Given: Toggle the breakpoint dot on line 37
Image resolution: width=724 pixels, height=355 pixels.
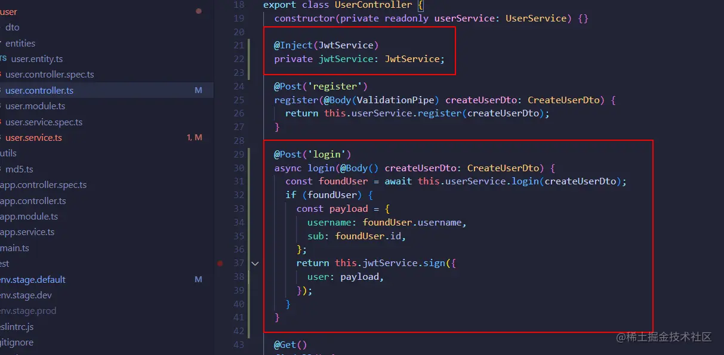Looking at the screenshot, I should [x=220, y=263].
